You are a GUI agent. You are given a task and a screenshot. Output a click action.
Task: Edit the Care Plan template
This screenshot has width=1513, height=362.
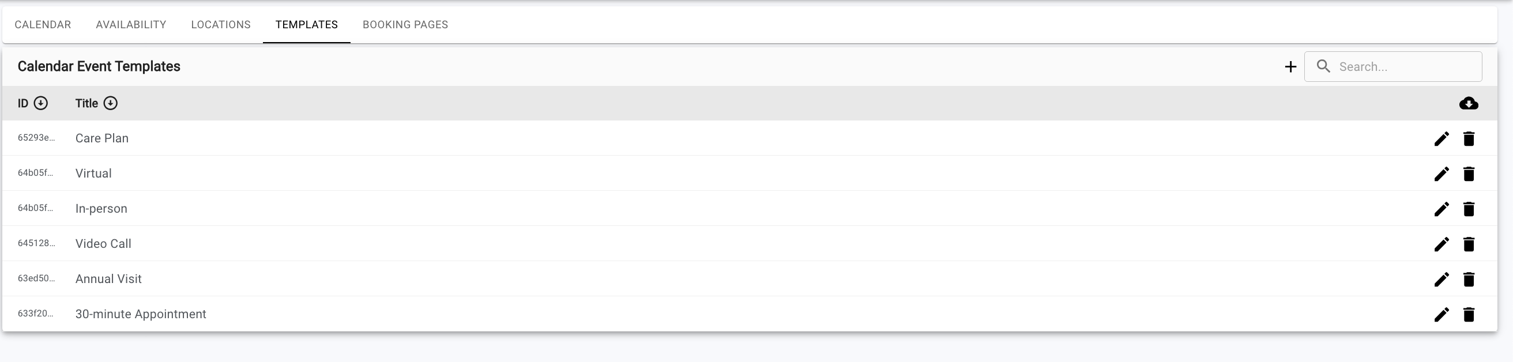1442,138
